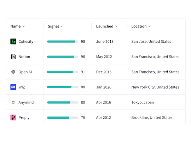
Task: Select the Location column header label
Action: coord(139,26)
